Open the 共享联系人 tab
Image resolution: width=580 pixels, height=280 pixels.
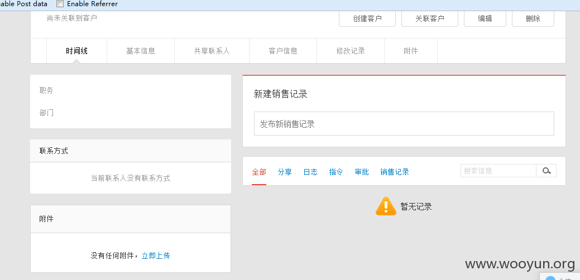pyautogui.click(x=212, y=51)
